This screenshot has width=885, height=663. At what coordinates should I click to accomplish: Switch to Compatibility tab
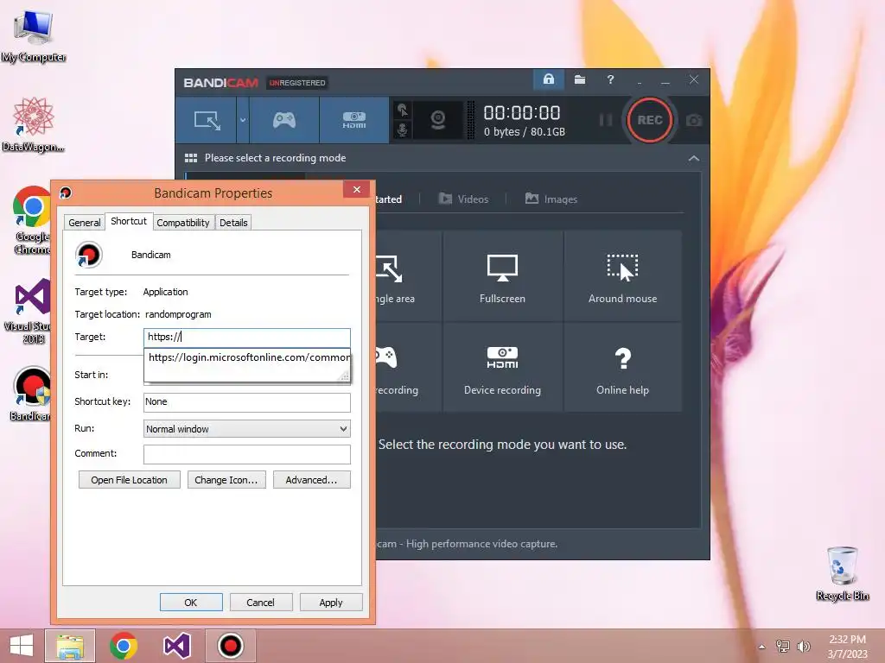point(183,223)
